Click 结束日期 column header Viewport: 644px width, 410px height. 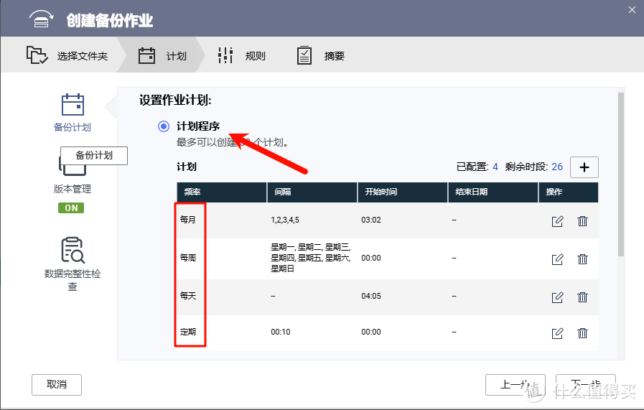tap(493, 192)
